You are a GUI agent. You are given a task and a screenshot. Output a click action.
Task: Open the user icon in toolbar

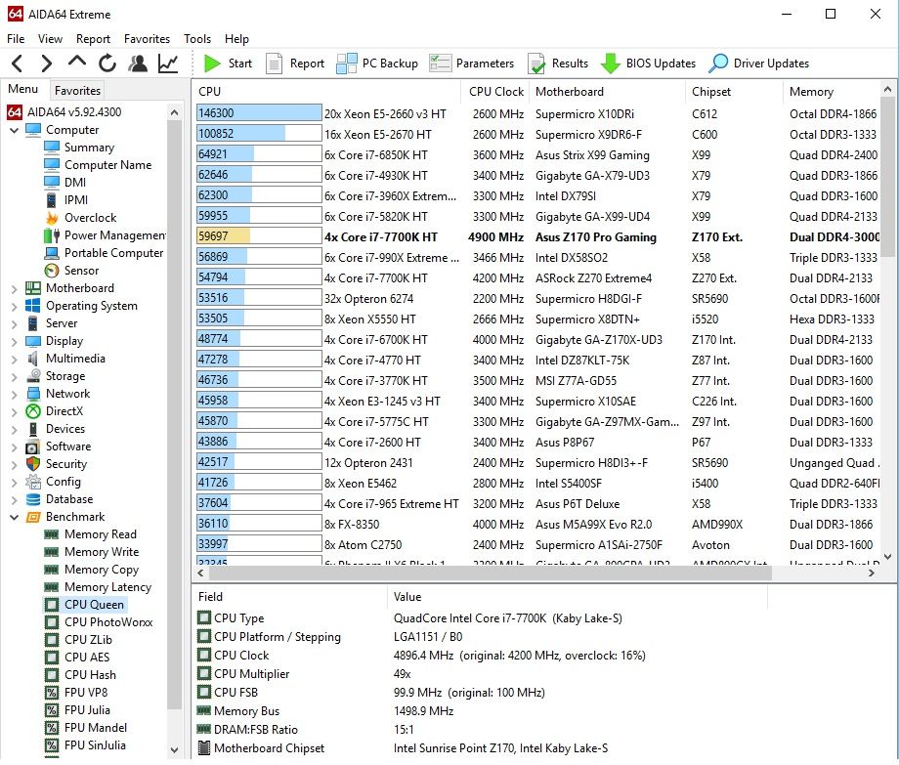[138, 64]
